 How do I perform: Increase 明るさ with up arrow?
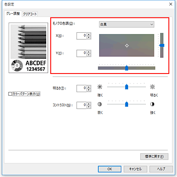89,87
